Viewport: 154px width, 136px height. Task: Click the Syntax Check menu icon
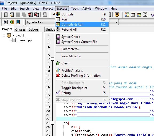(58, 36)
